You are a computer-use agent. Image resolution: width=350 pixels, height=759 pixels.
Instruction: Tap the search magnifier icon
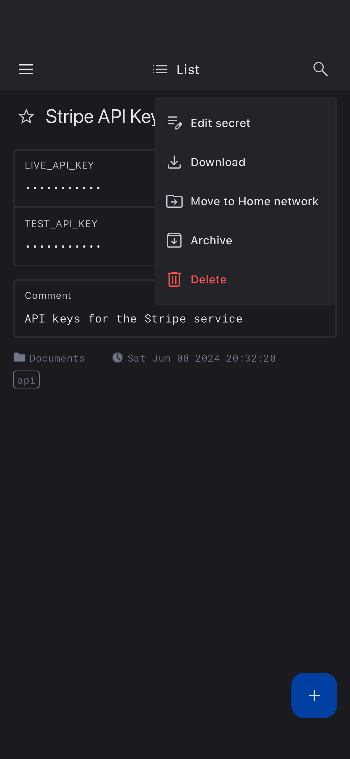pyautogui.click(x=320, y=69)
